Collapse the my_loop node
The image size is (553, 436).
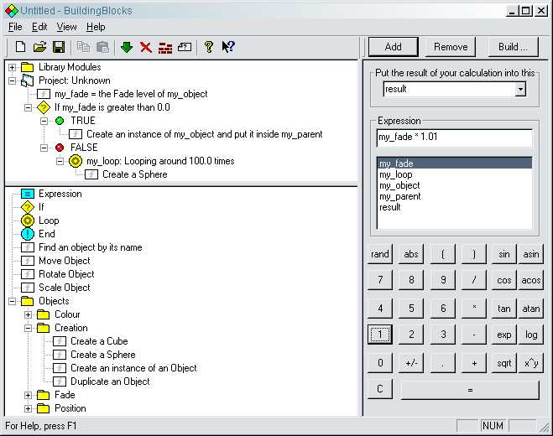(60, 161)
